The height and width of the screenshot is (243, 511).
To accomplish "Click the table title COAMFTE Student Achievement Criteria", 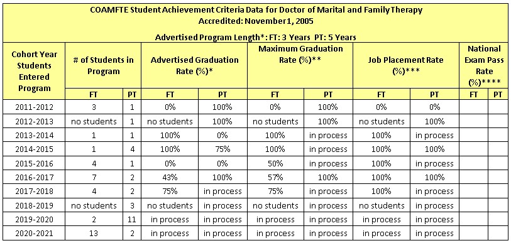I will [256, 10].
